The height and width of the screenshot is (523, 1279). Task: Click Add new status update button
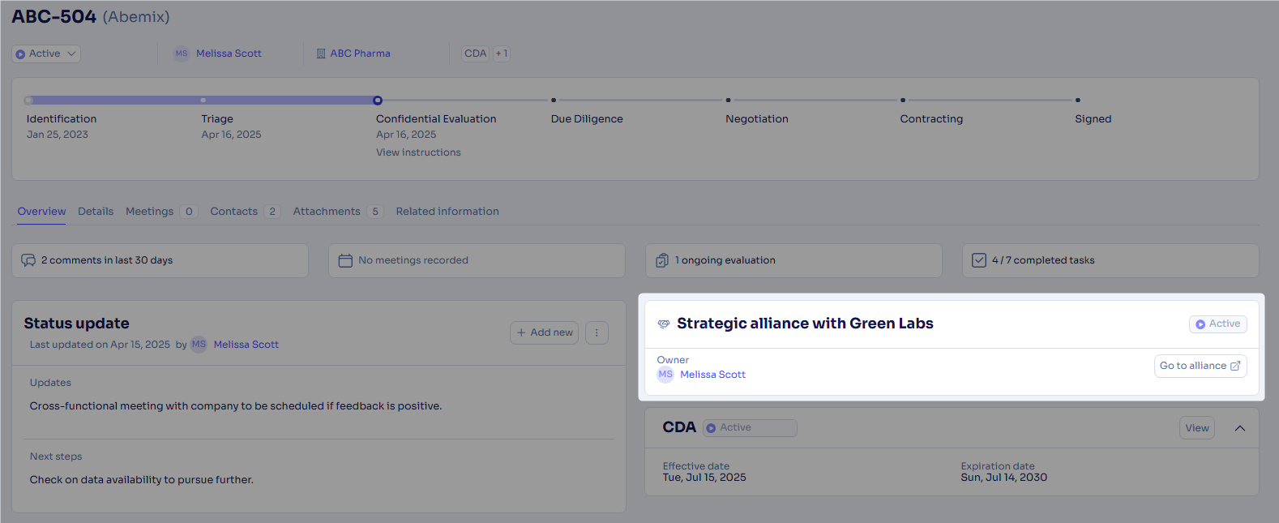tap(544, 332)
